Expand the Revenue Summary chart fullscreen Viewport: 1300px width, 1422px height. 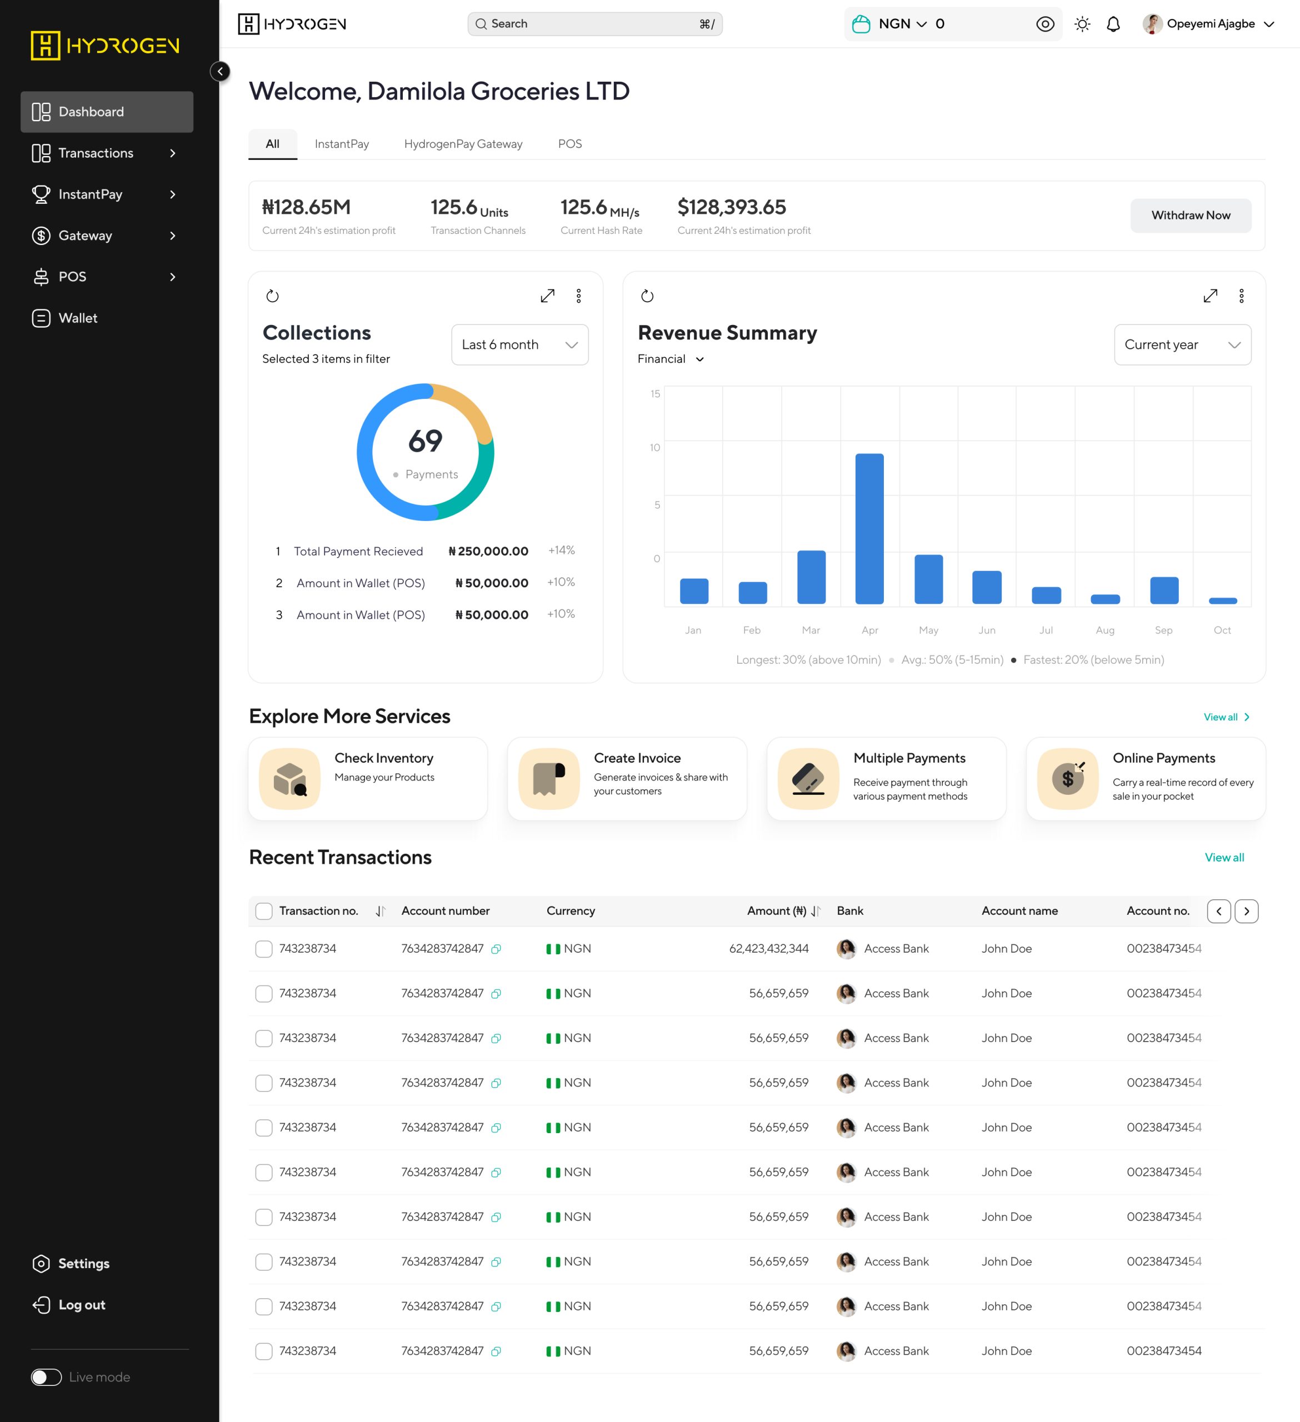[1211, 296]
